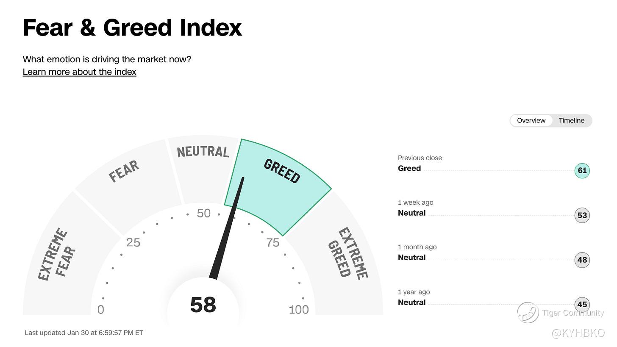
Task: Click the 1 week ago value badge 53
Action: tap(582, 215)
